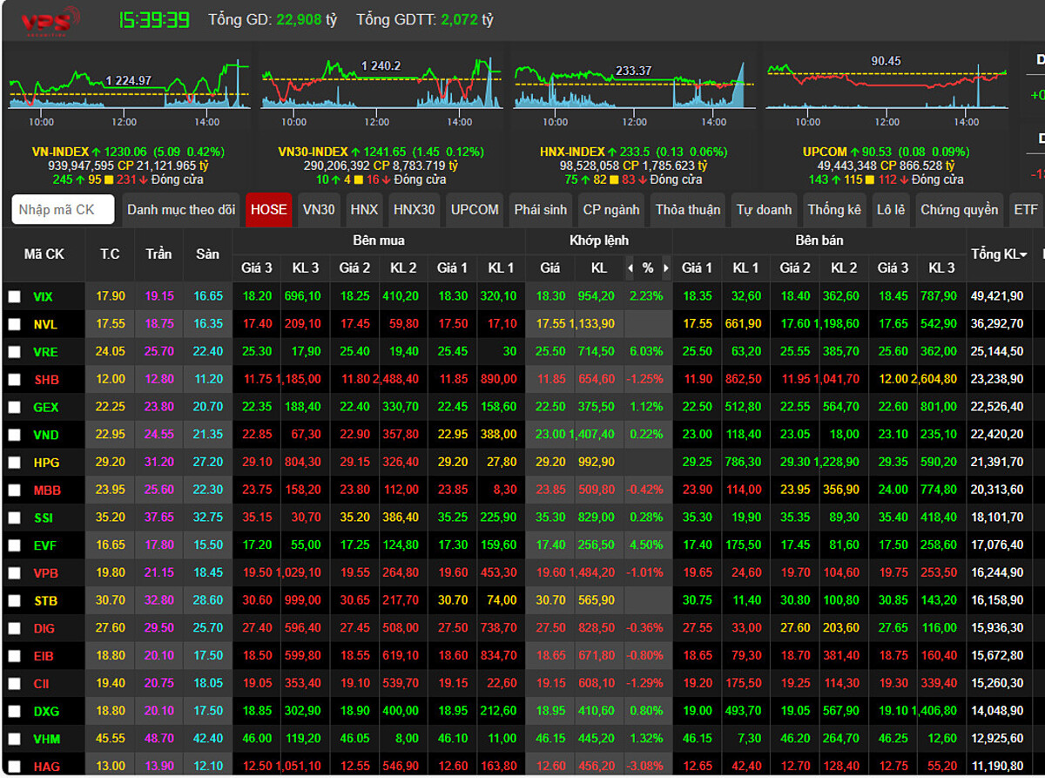This screenshot has height=778, width=1045.
Task: Switch to the VN30 tab
Action: point(318,210)
